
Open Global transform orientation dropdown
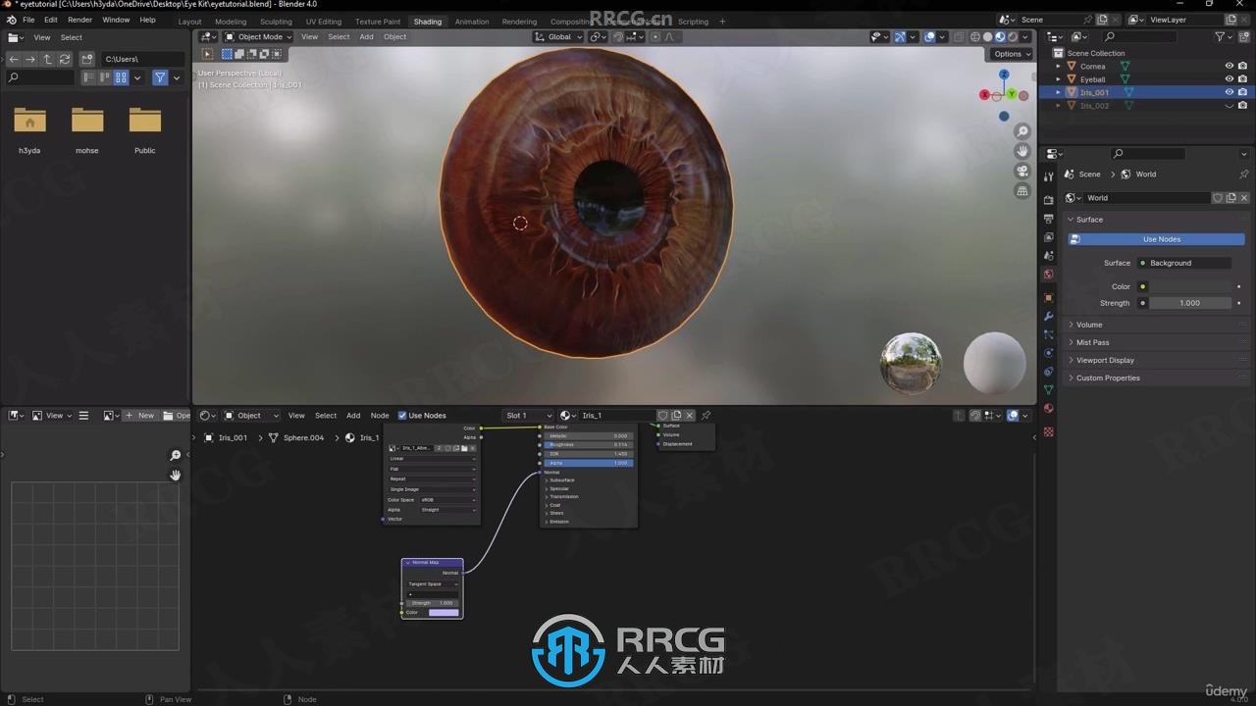[558, 37]
